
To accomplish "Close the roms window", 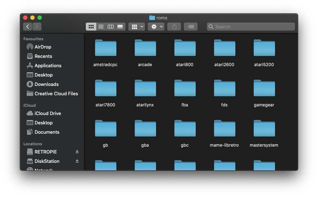I will [x=25, y=18].
